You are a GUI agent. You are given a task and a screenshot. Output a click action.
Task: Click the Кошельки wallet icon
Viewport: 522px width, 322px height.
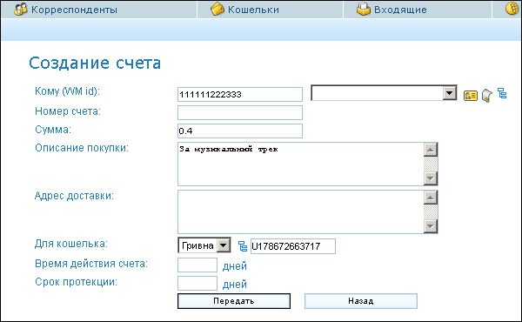tap(217, 9)
